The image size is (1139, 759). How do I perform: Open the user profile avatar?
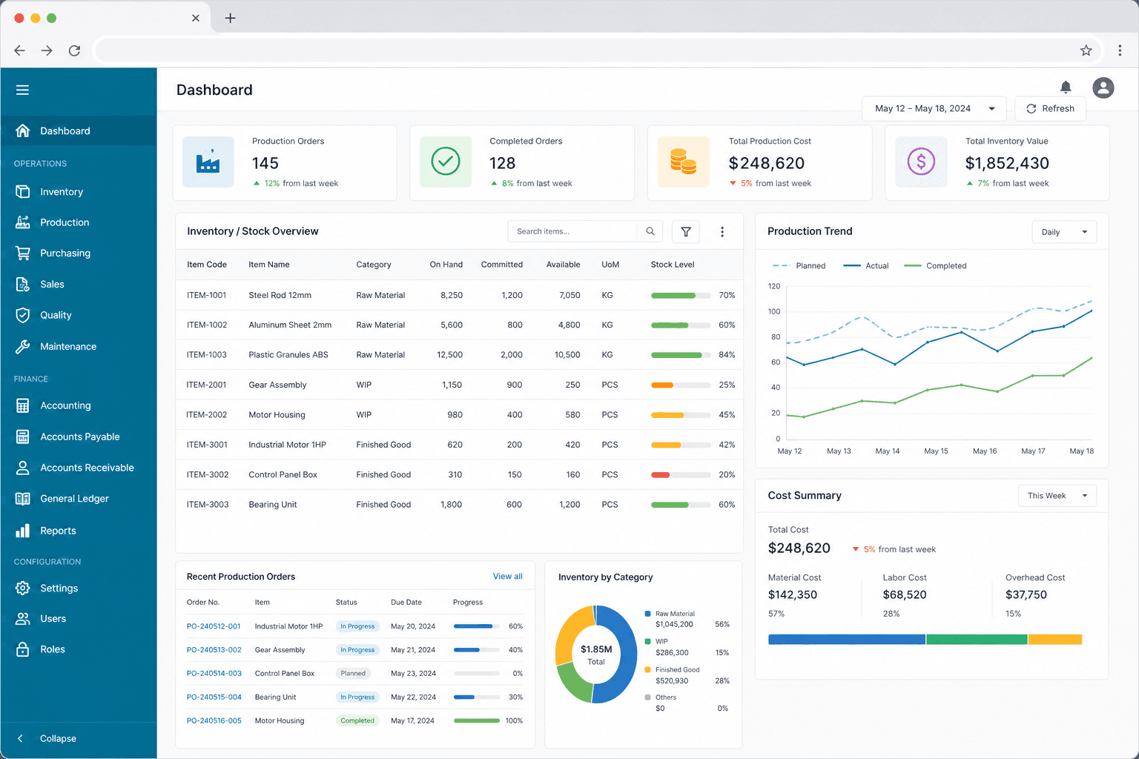pos(1103,88)
